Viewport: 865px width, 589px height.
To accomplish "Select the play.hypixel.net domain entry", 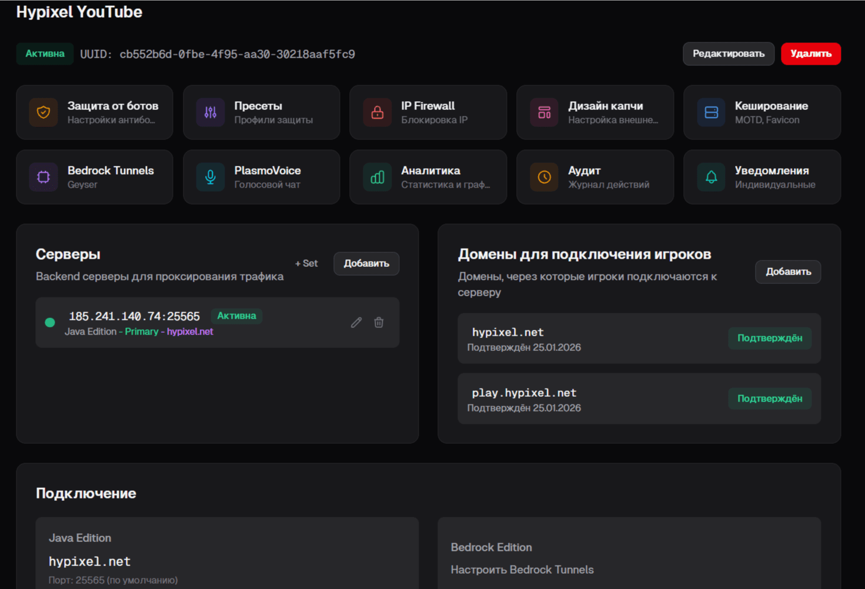I will 639,399.
